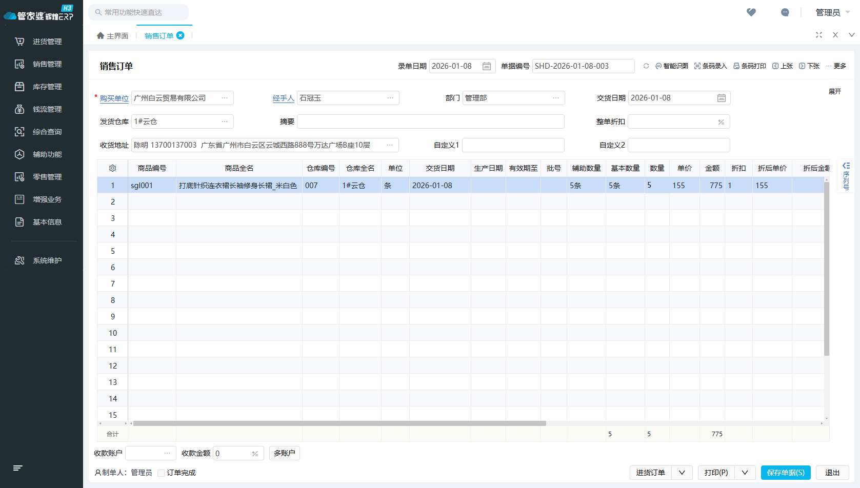The image size is (860, 488).
Task: Click the 退出 button
Action: (832, 473)
